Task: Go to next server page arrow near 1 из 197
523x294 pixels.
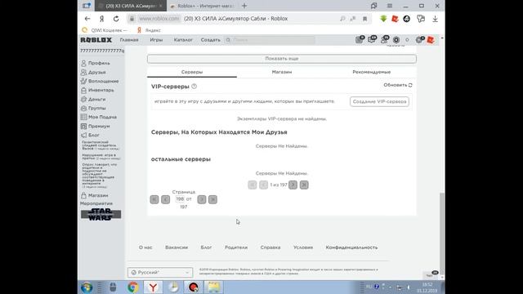Action: pyautogui.click(x=293, y=185)
